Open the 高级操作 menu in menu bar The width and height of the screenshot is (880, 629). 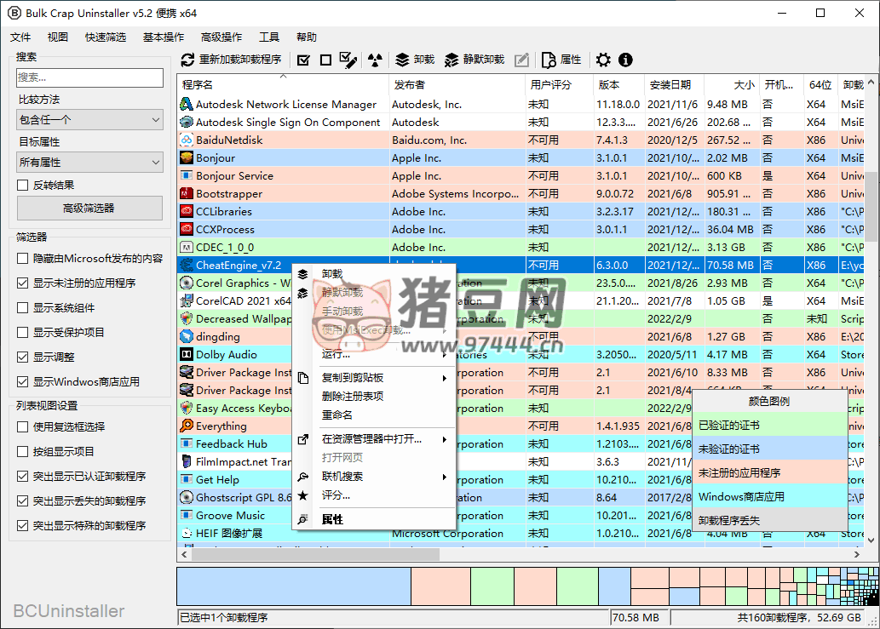pos(221,37)
